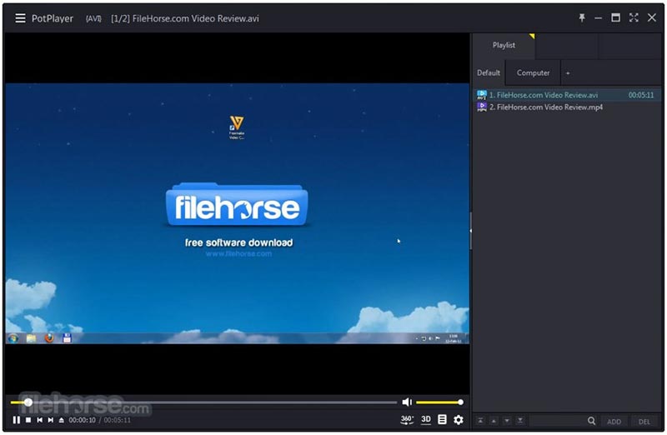
Task: Skip to the previous track
Action: pyautogui.click(x=39, y=420)
